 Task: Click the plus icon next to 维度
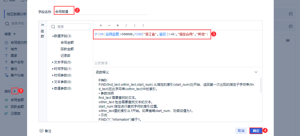[x=14, y=34]
